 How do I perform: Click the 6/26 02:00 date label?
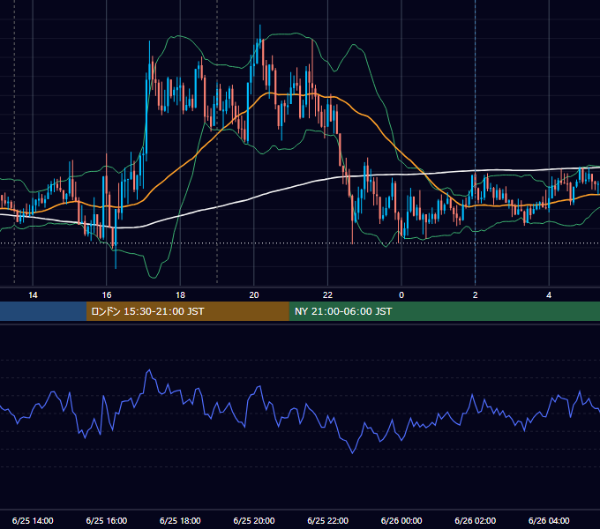click(x=476, y=520)
